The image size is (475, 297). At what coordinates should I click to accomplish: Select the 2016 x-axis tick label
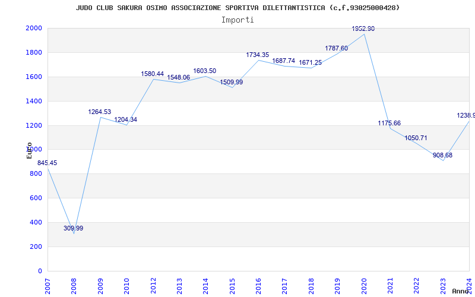(258, 286)
